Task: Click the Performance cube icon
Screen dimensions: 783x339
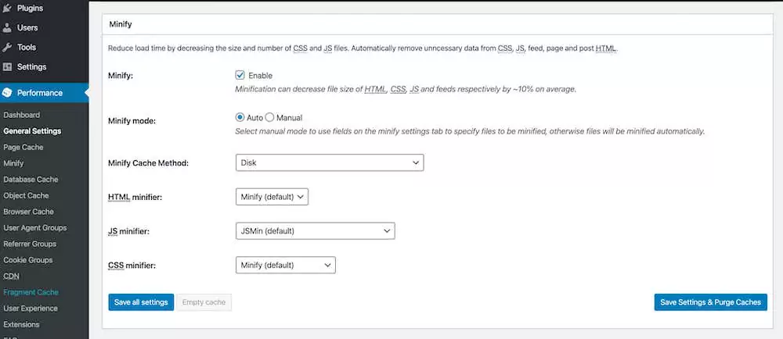Action: click(8, 93)
